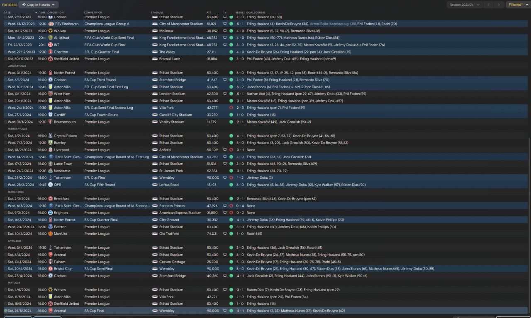
Task: Open the American Express Stadium link
Action: (x=180, y=213)
